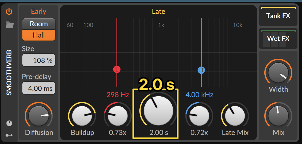Image resolution: width=302 pixels, height=144 pixels.
Task: Click the Pre-delay 4.00 ms field
Action: pyautogui.click(x=39, y=88)
